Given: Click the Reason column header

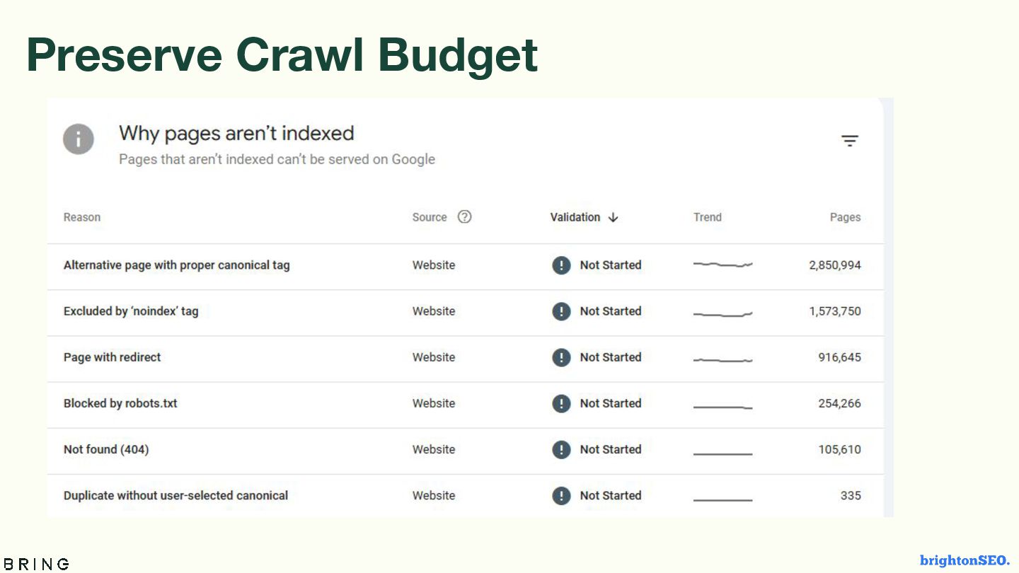Looking at the screenshot, I should [x=82, y=217].
